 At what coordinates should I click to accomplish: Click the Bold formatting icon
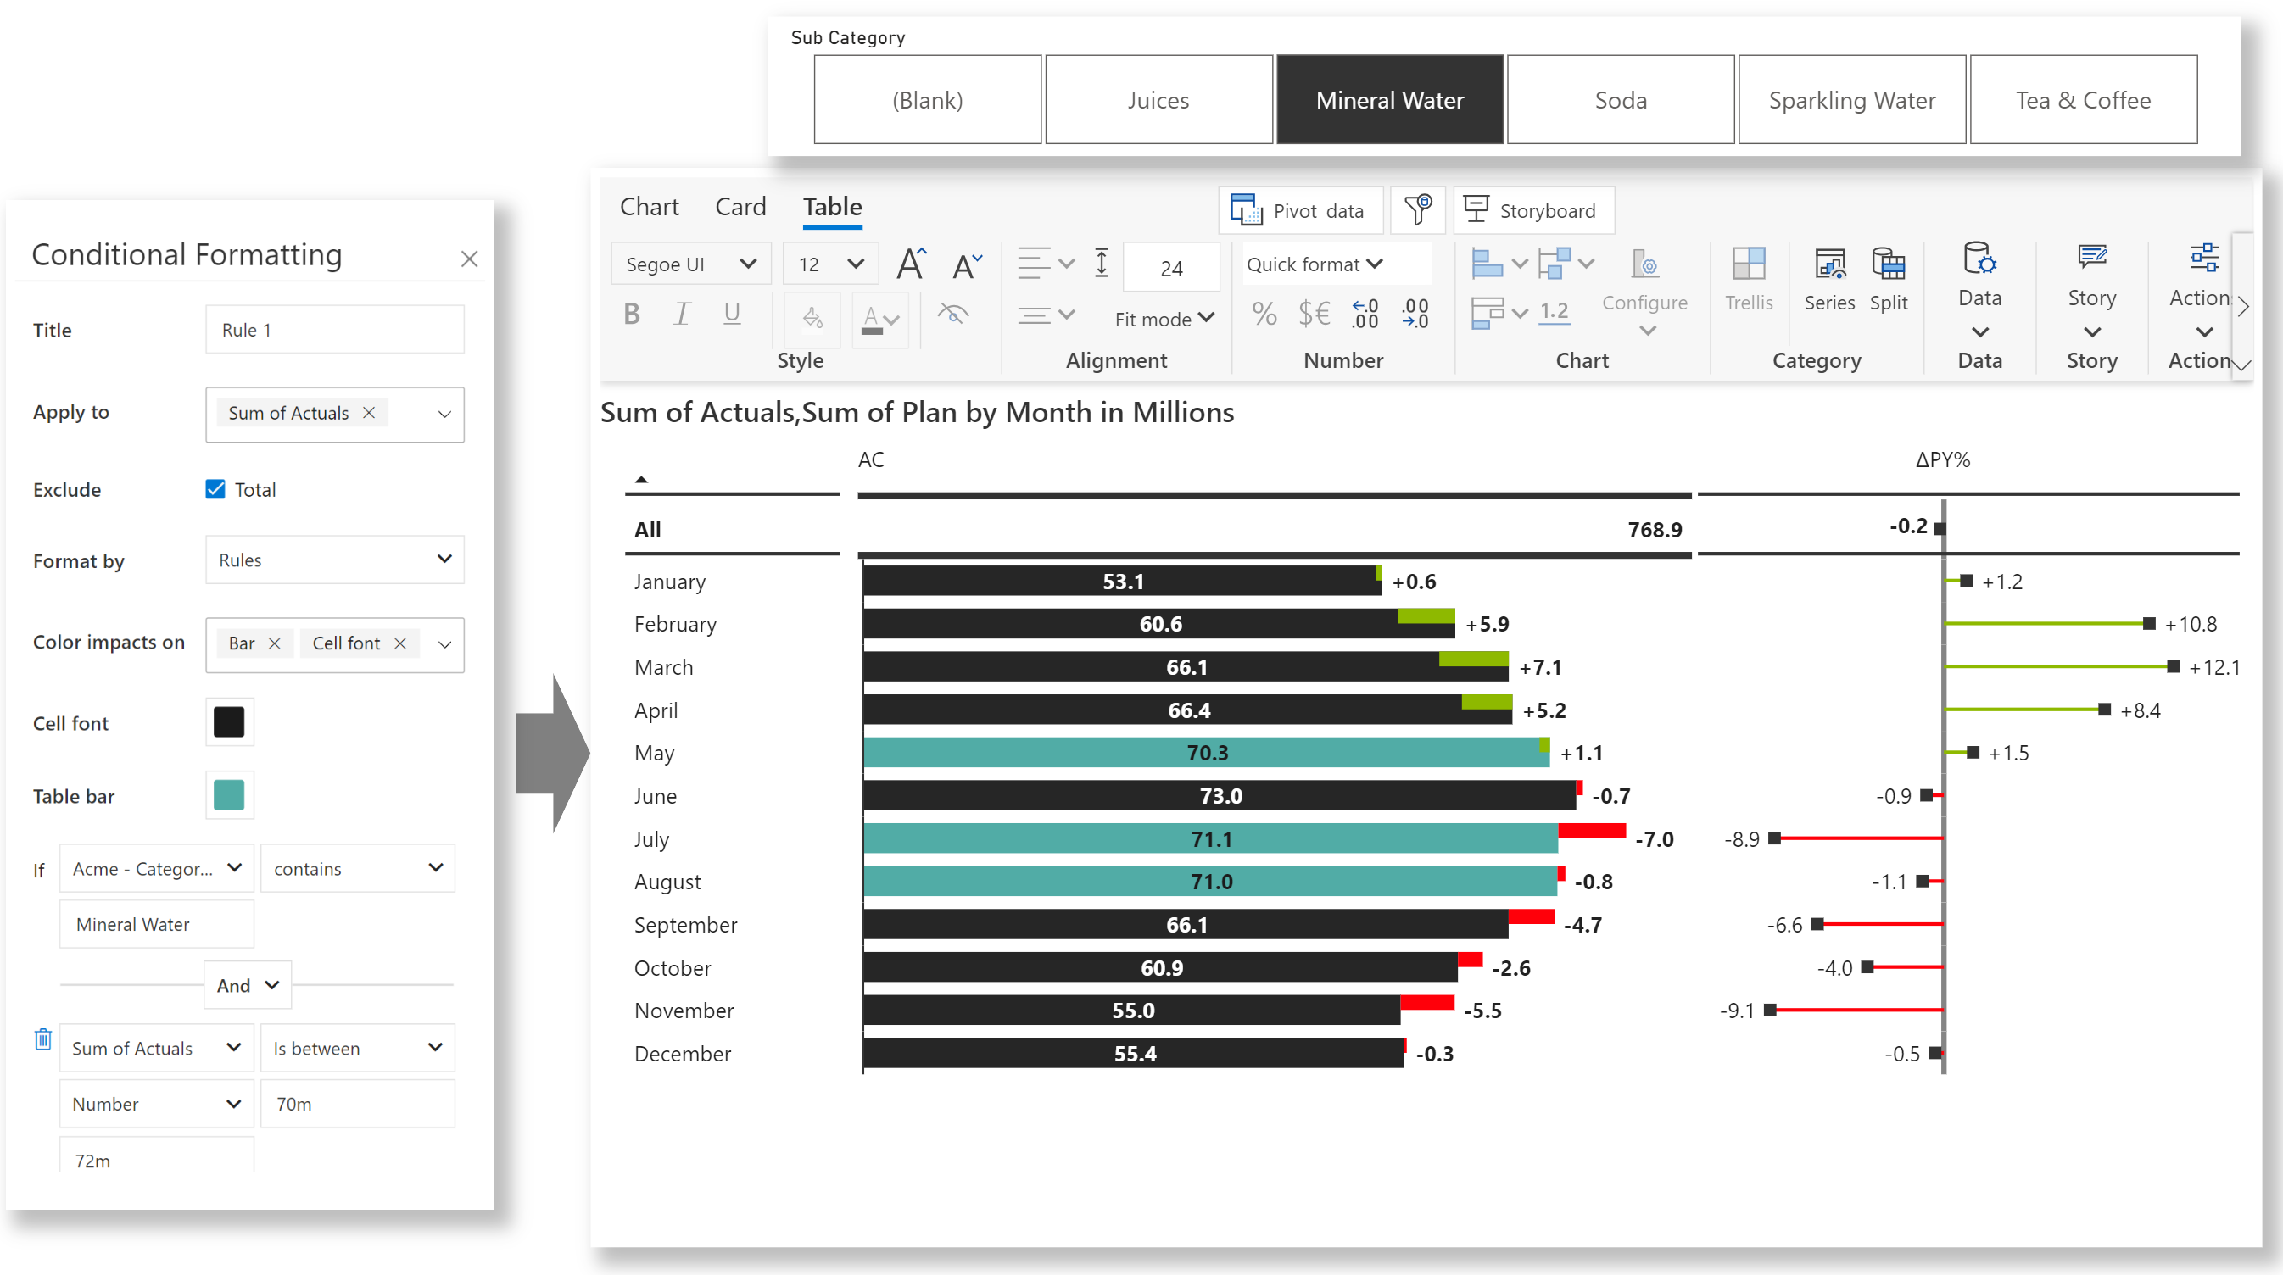click(x=631, y=314)
